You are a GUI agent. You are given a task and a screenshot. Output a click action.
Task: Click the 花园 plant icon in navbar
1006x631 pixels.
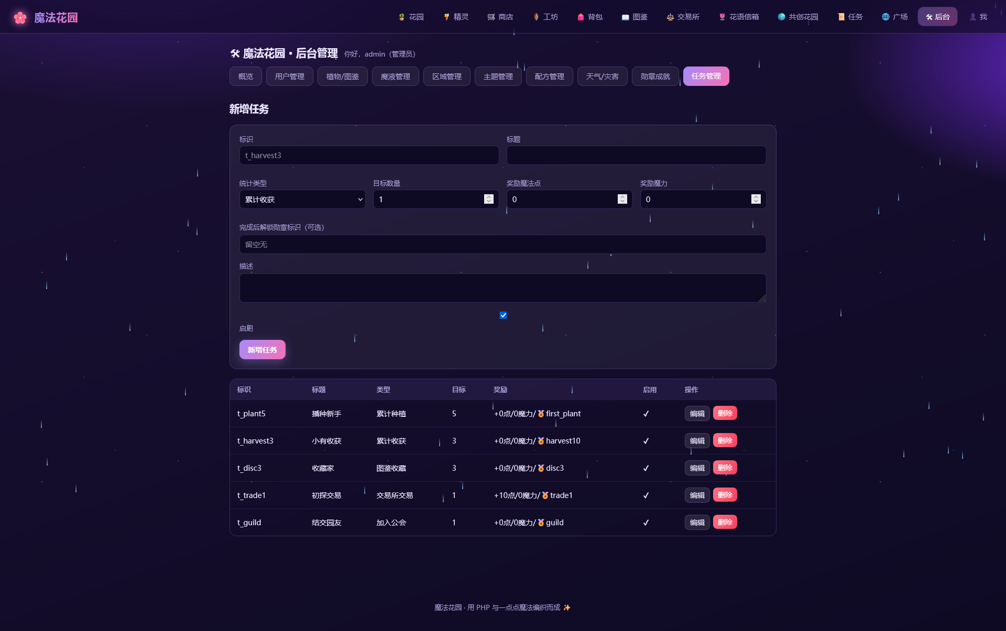tap(402, 17)
